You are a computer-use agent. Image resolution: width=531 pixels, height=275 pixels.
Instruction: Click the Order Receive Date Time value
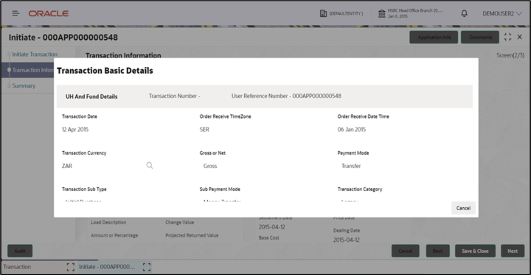tap(352, 129)
